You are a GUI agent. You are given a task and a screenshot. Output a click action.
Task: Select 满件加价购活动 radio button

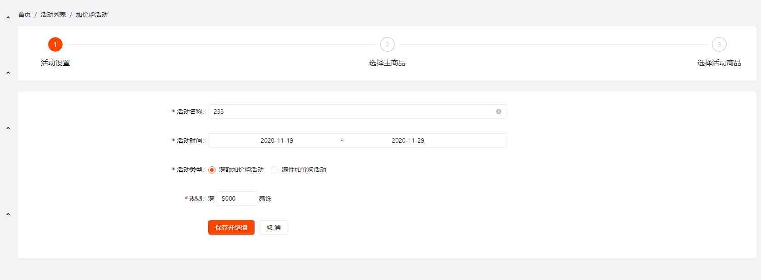coord(275,170)
